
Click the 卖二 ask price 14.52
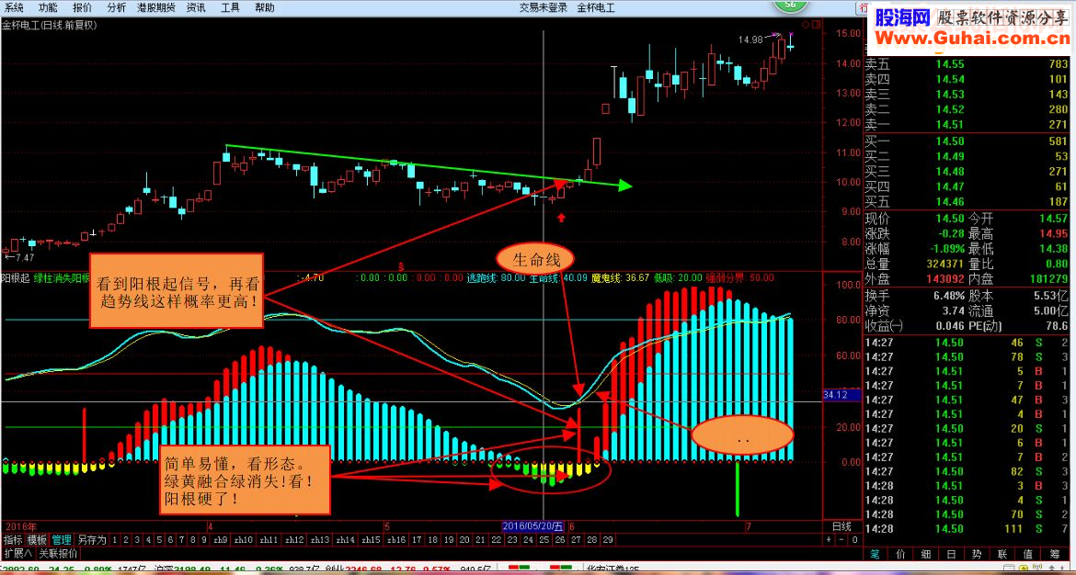point(949,109)
